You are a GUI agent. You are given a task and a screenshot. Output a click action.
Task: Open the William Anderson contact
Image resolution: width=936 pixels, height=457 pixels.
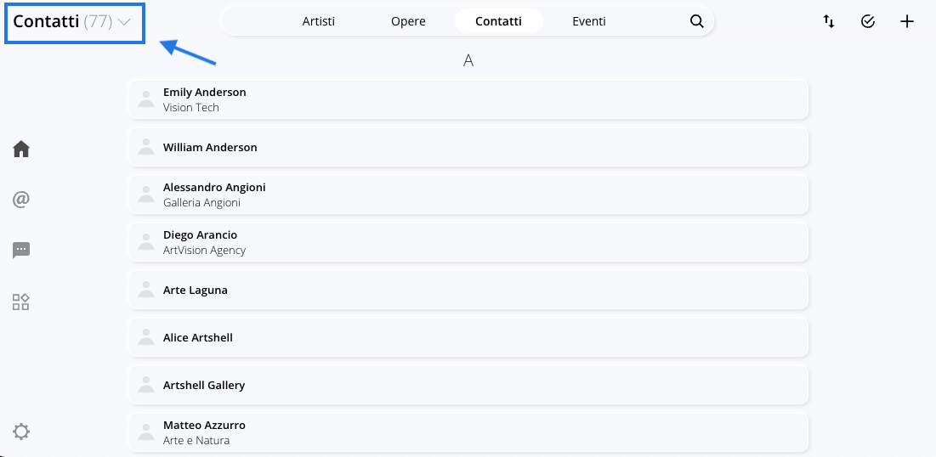(x=468, y=147)
